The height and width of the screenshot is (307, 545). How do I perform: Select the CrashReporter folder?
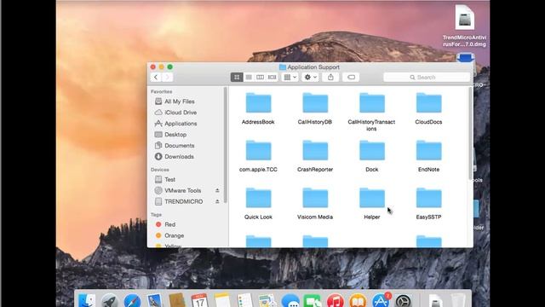pyautogui.click(x=315, y=156)
